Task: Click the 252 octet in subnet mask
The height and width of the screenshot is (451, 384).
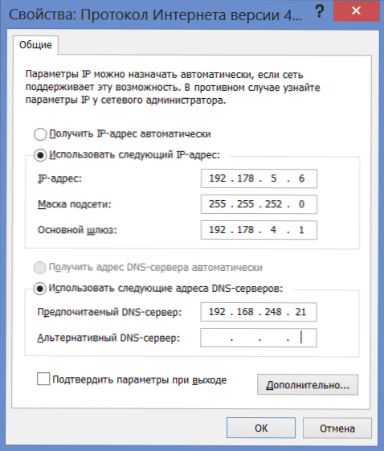Action: pyautogui.click(x=273, y=204)
